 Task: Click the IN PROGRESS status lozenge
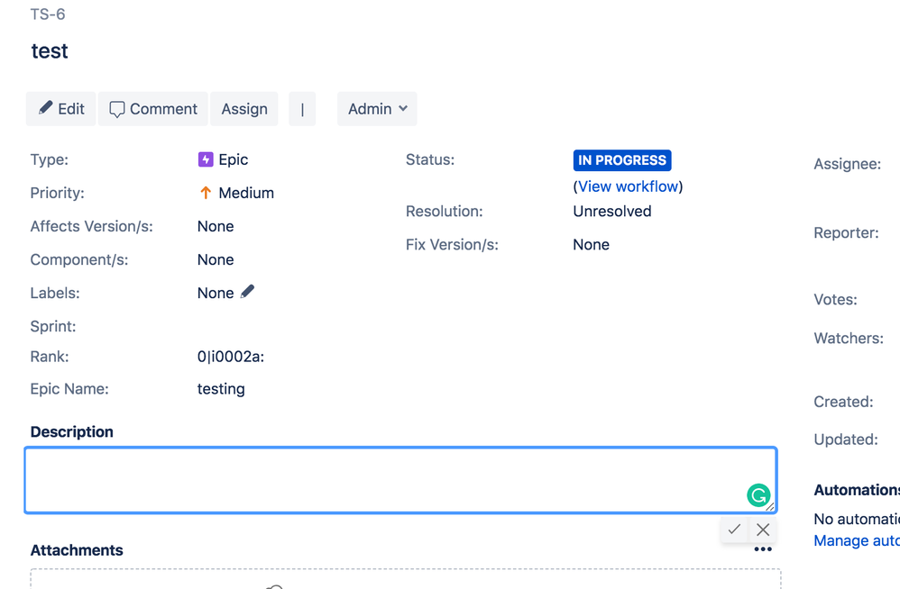[621, 159]
